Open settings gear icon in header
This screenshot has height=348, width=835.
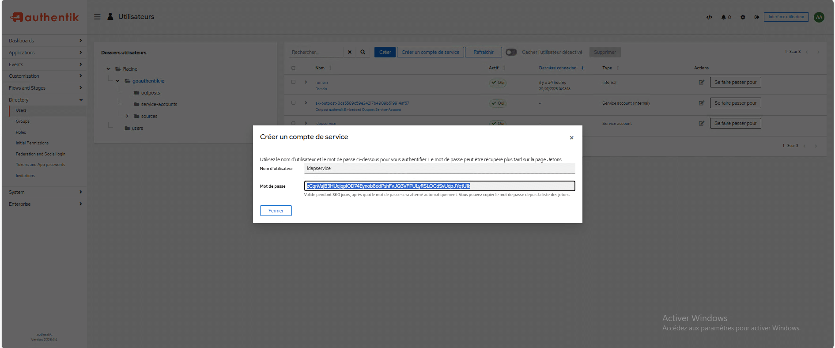743,17
